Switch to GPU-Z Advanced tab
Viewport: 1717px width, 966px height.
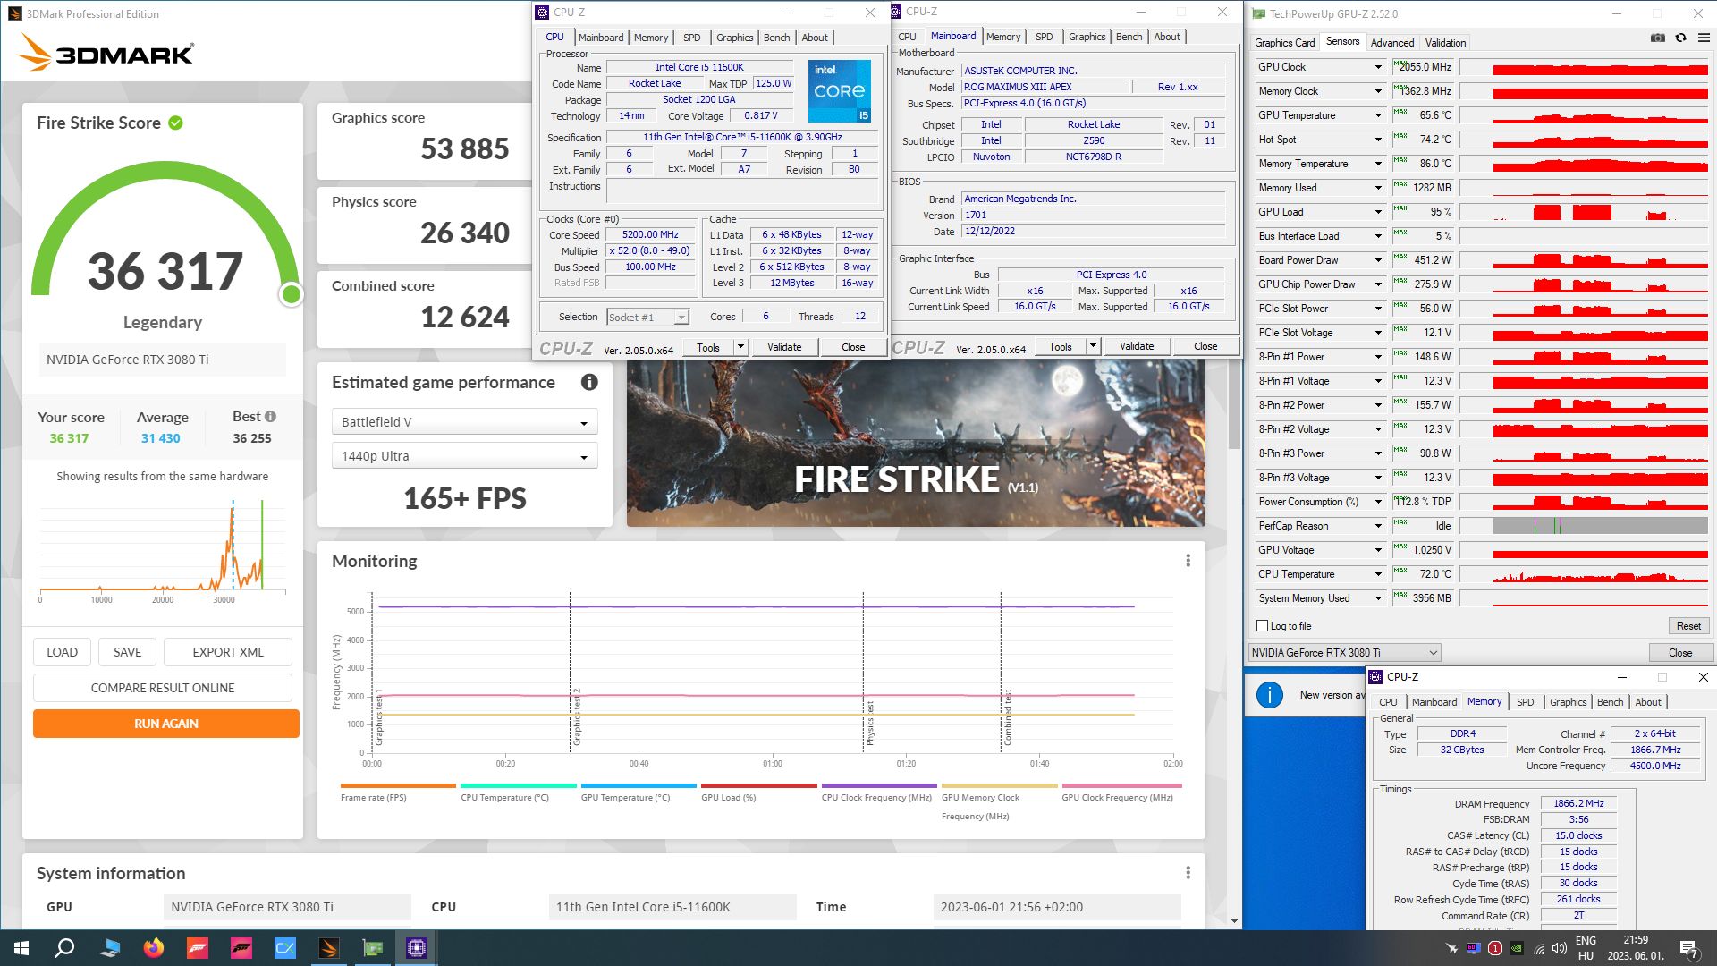tap(1392, 43)
